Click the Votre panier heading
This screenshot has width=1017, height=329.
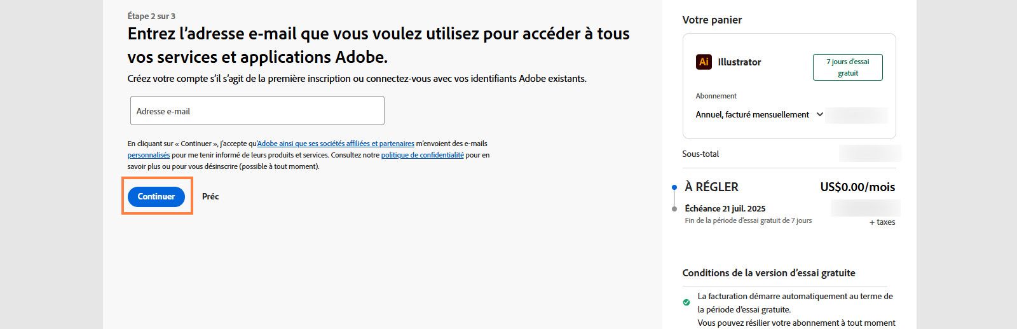[x=712, y=20]
